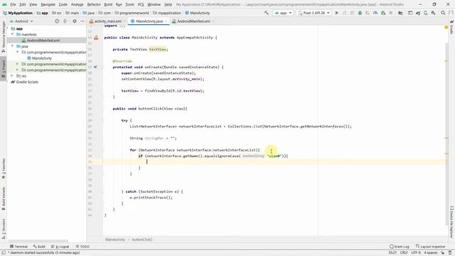The image size is (455, 256).
Task: Open the Pixel 3 API 28 device dropdown
Action: click(314, 13)
